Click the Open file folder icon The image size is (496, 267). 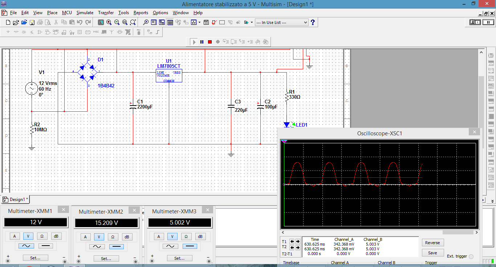coord(16,22)
